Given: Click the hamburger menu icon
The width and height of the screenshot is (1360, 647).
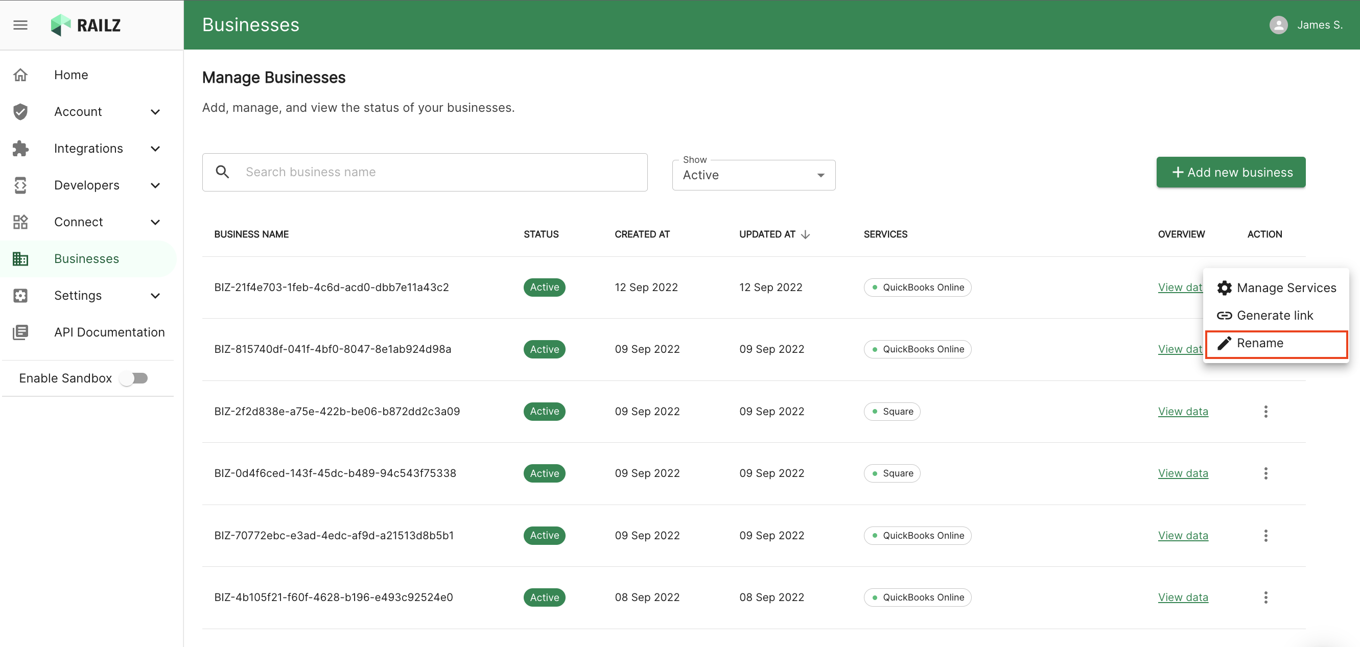Looking at the screenshot, I should 20,25.
